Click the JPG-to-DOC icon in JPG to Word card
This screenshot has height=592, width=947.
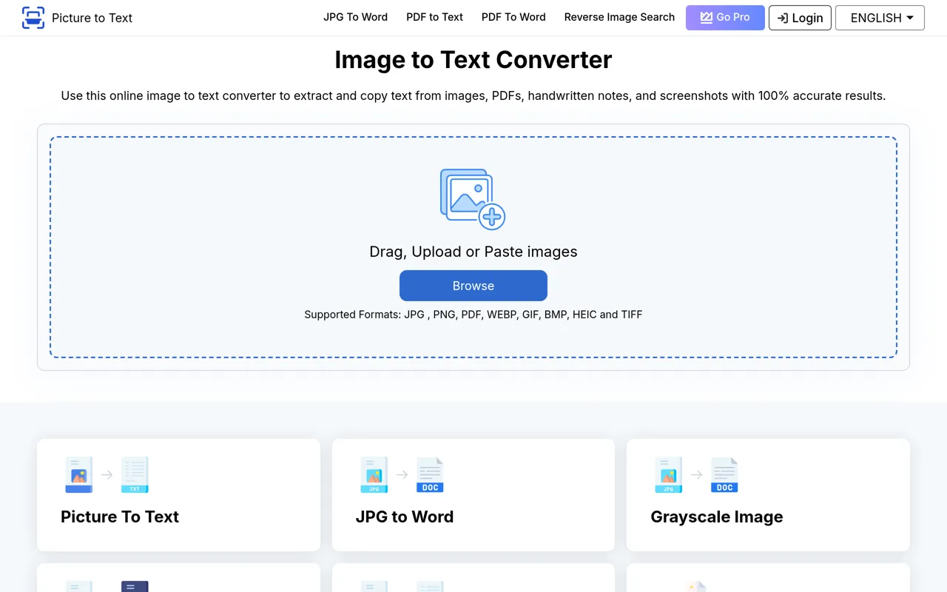coord(402,475)
